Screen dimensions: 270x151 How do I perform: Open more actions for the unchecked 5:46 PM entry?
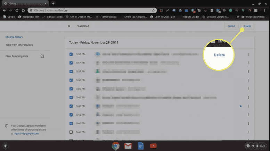(248, 132)
